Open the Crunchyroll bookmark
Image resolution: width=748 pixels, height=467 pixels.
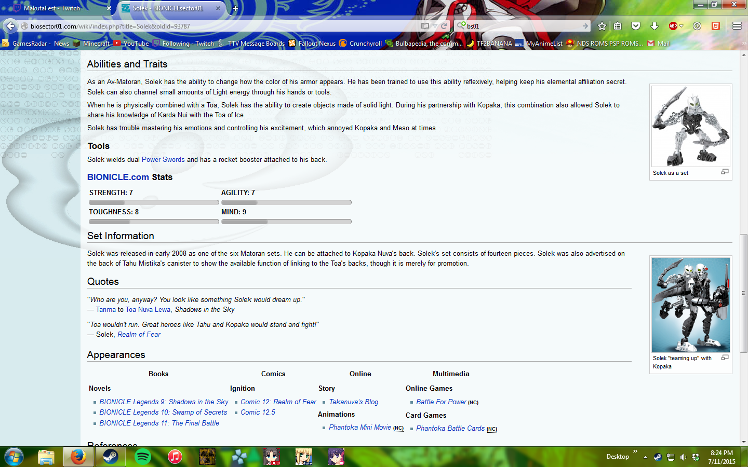pos(360,44)
